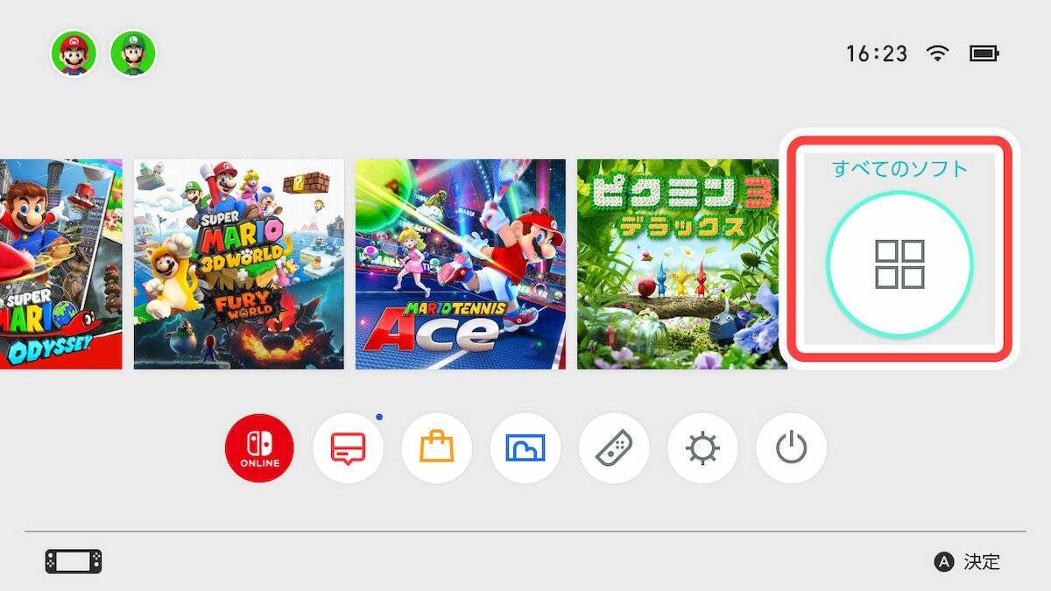This screenshot has height=591, width=1051.
Task: Click the A 決定 confirm button hint
Action: point(967,562)
